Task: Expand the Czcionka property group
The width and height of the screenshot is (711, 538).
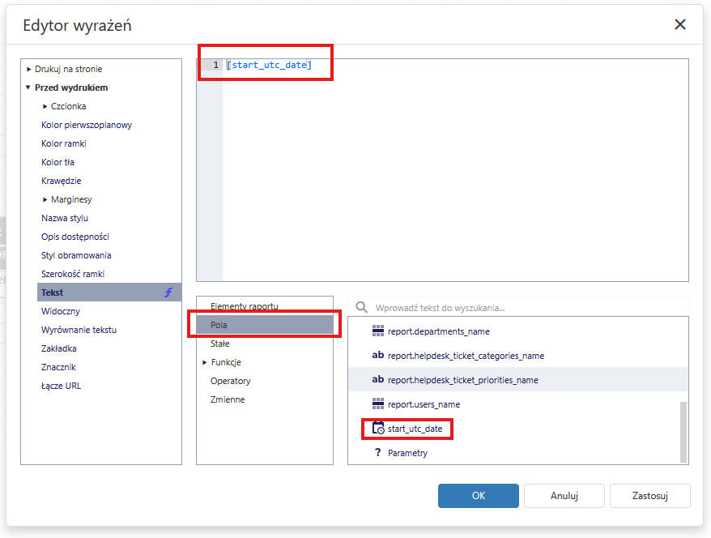Action: pos(45,106)
